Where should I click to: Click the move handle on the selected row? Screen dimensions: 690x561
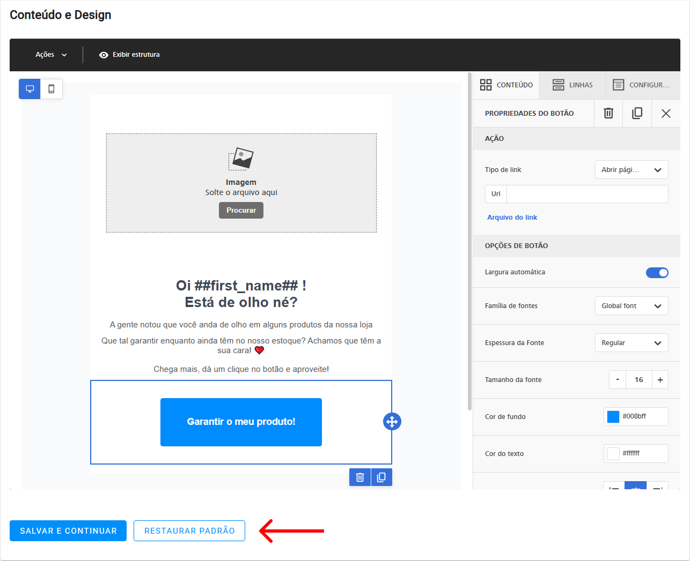click(392, 422)
